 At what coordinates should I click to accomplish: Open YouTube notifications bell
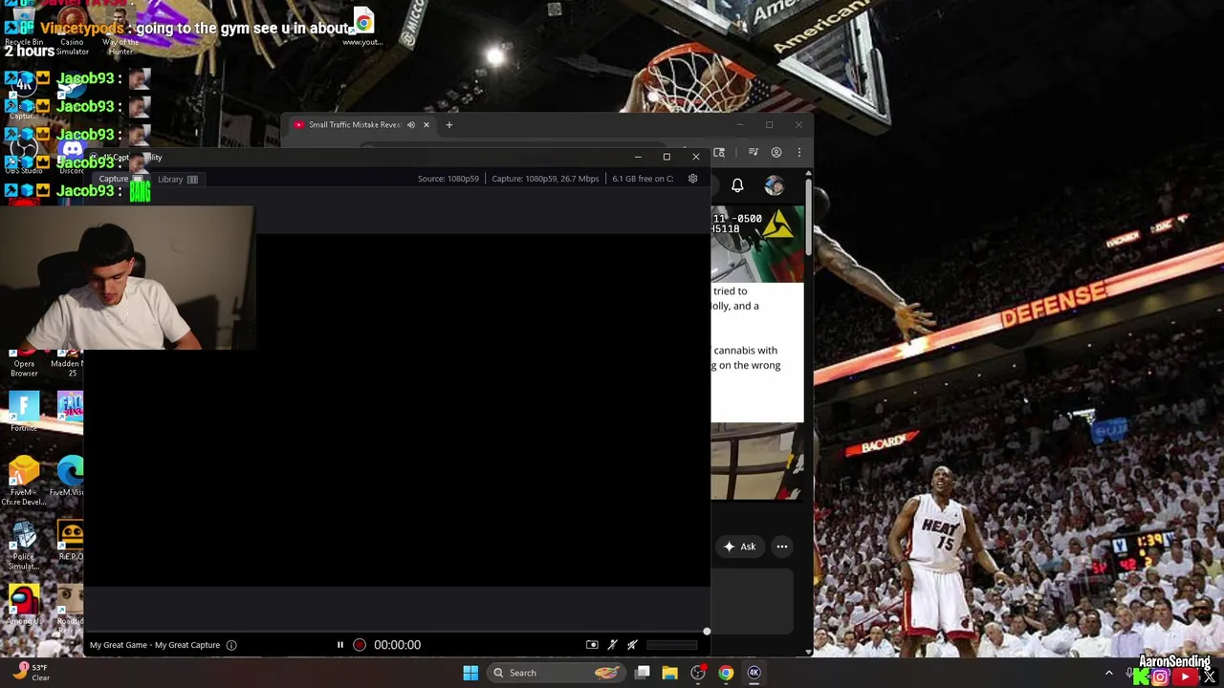tap(737, 185)
